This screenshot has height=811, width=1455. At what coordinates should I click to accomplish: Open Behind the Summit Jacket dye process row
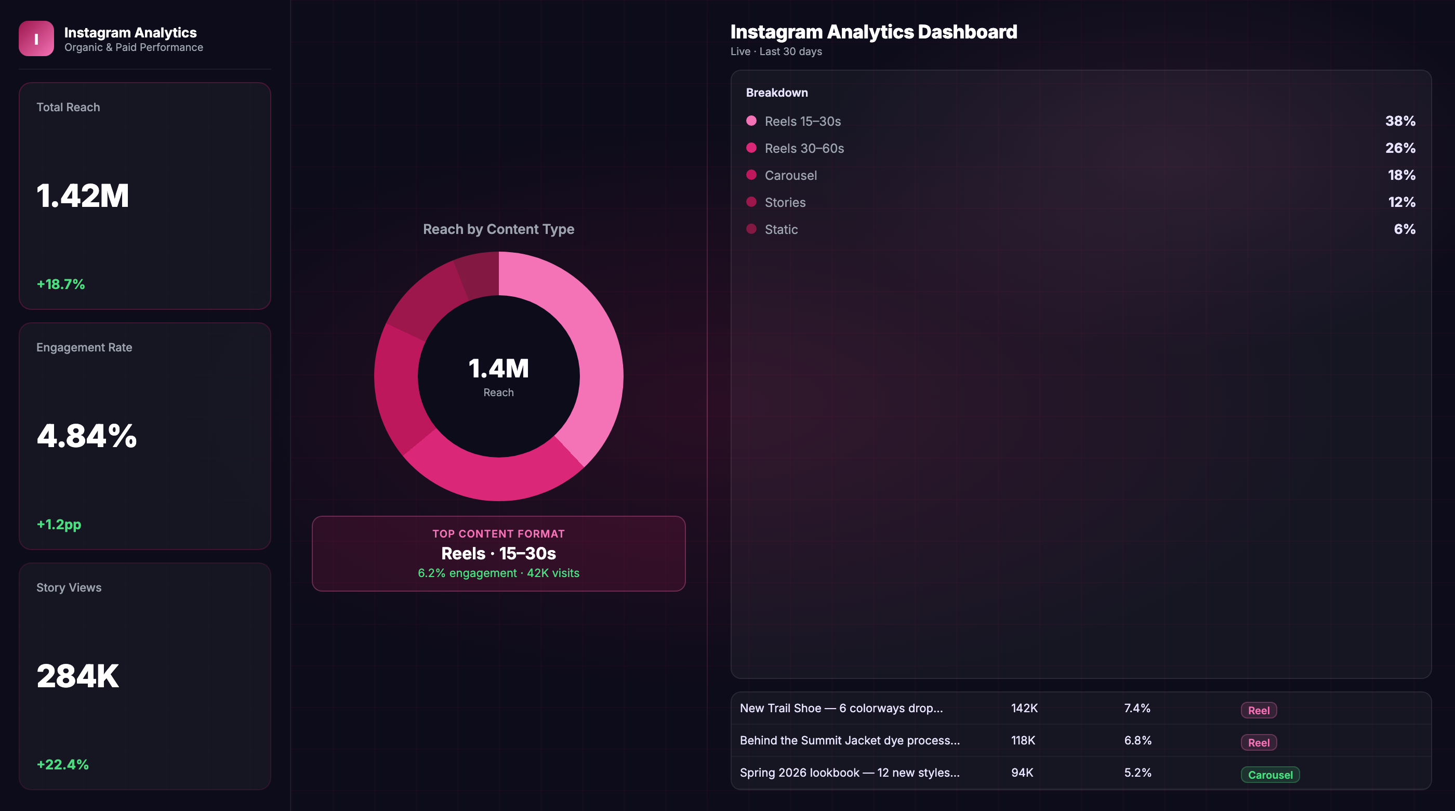click(1081, 741)
